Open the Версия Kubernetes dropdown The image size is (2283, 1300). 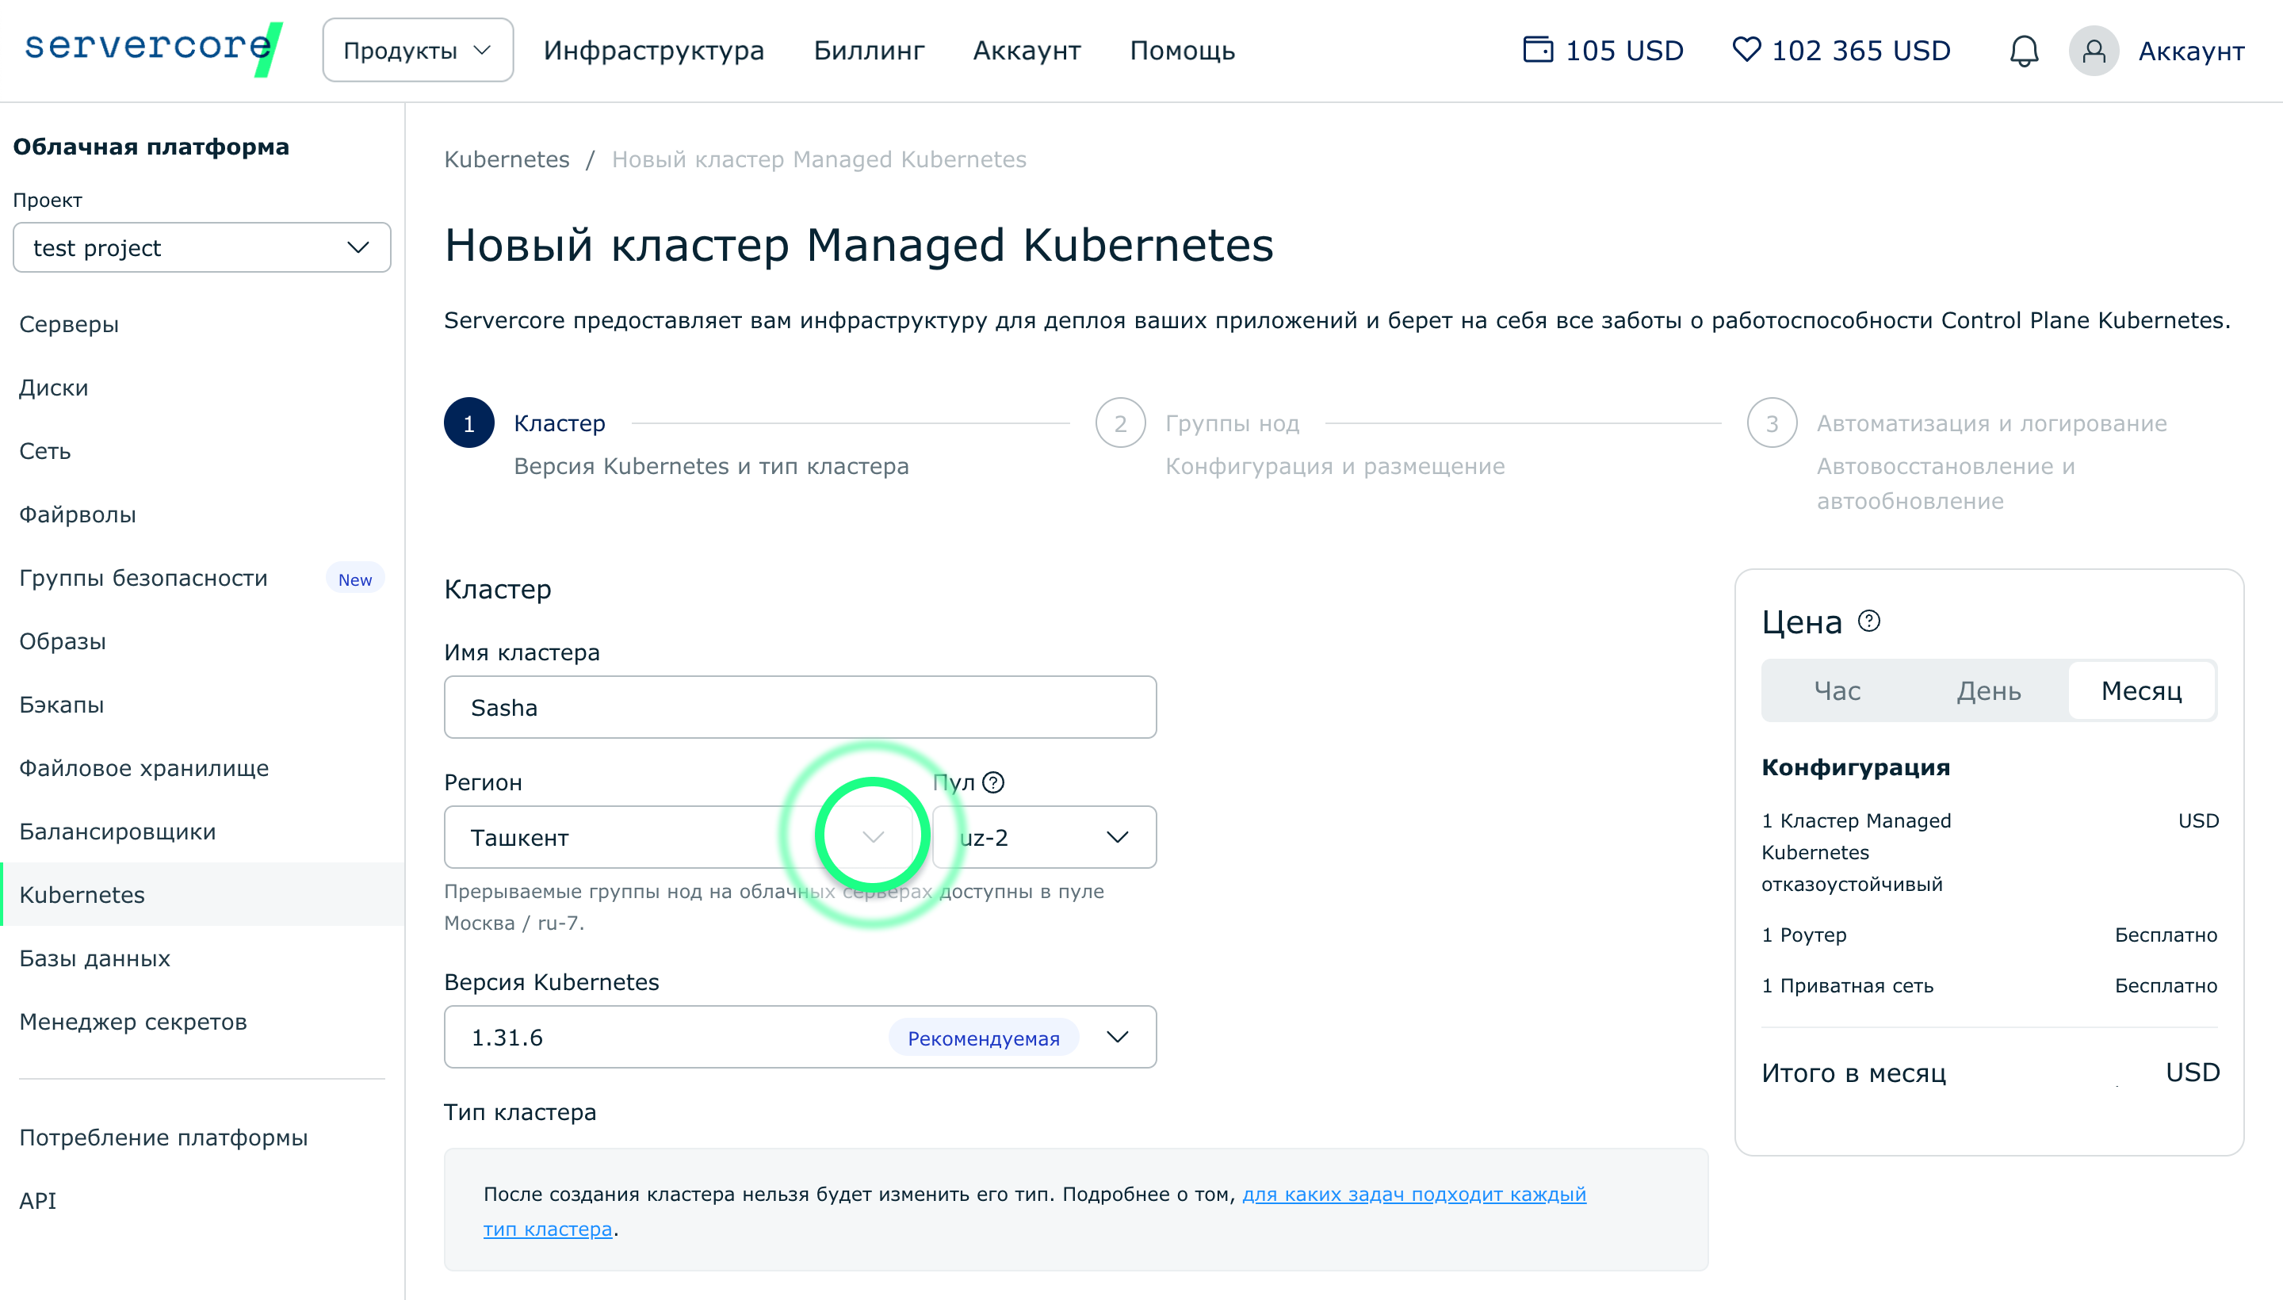[x=799, y=1038]
